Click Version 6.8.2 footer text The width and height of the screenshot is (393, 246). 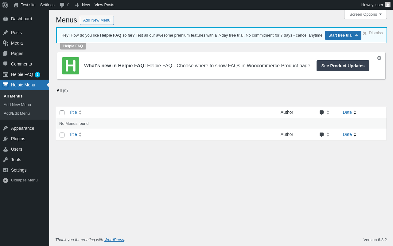(375, 240)
